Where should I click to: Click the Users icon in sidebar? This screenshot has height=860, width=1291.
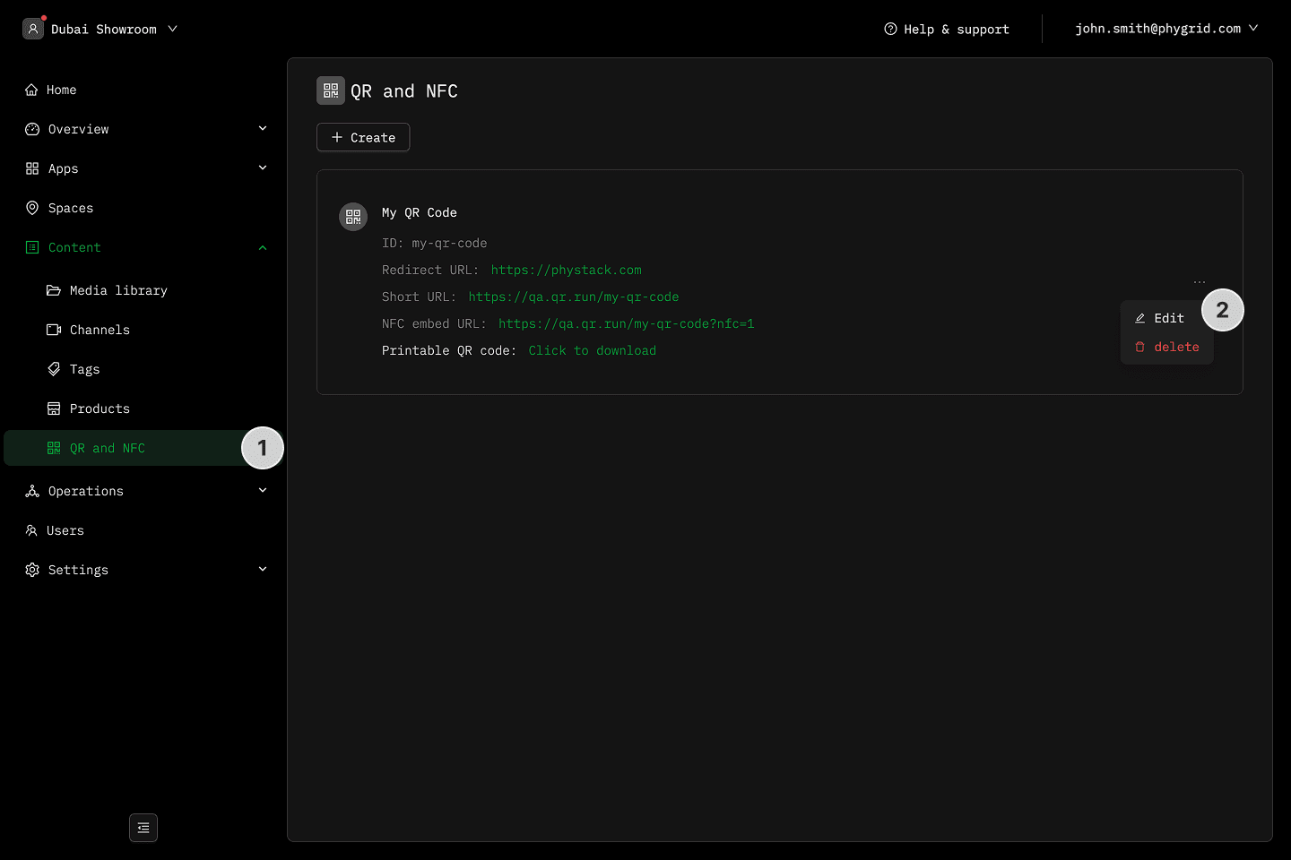31,530
